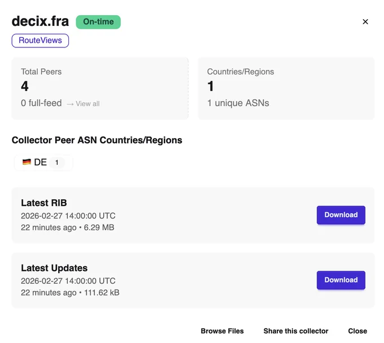Open View all peers link
Screen dimensions: 384x343
coord(88,104)
